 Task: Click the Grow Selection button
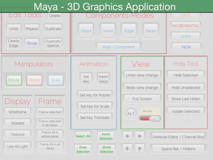point(83,149)
